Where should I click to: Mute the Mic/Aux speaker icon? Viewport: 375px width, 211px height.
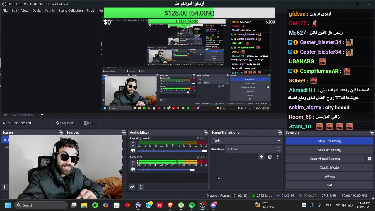point(133,169)
